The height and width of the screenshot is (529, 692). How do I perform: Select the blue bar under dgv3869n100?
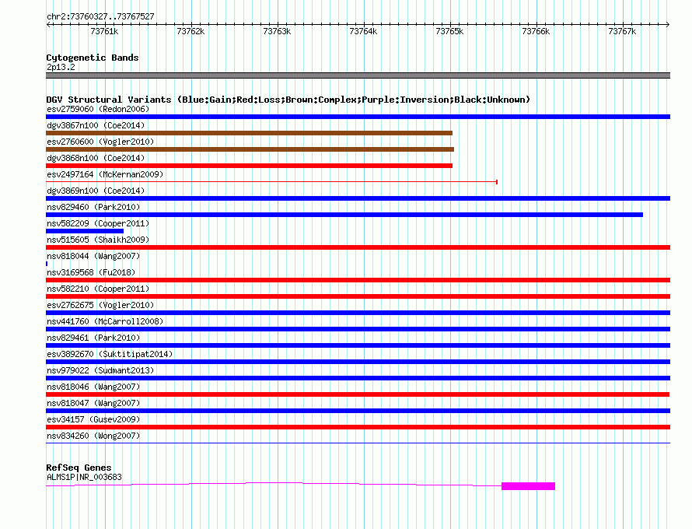point(358,198)
